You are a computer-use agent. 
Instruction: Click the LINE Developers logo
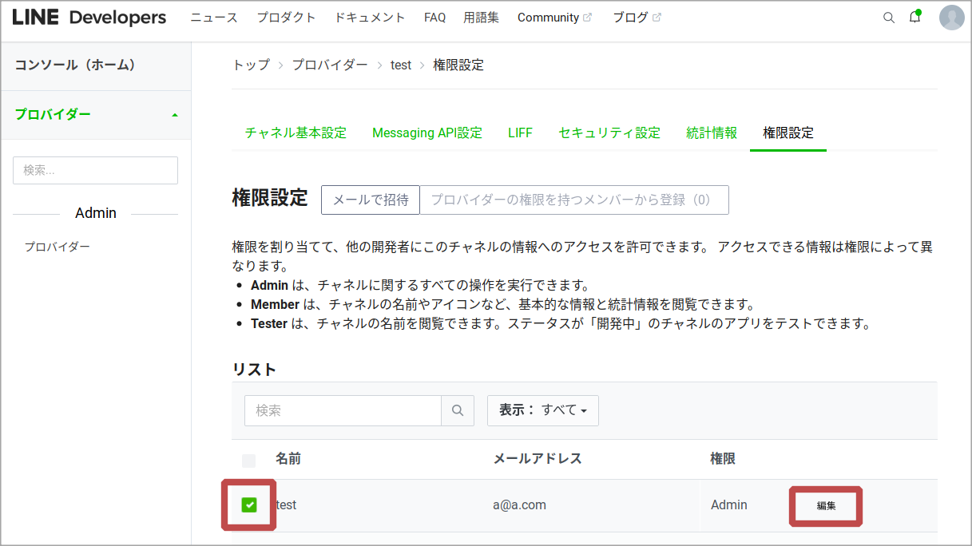(89, 18)
